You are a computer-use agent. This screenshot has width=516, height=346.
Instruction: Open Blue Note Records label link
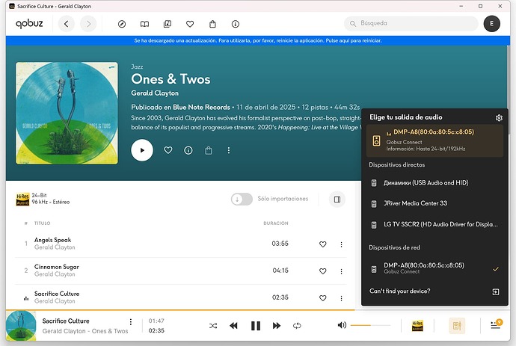(x=201, y=107)
